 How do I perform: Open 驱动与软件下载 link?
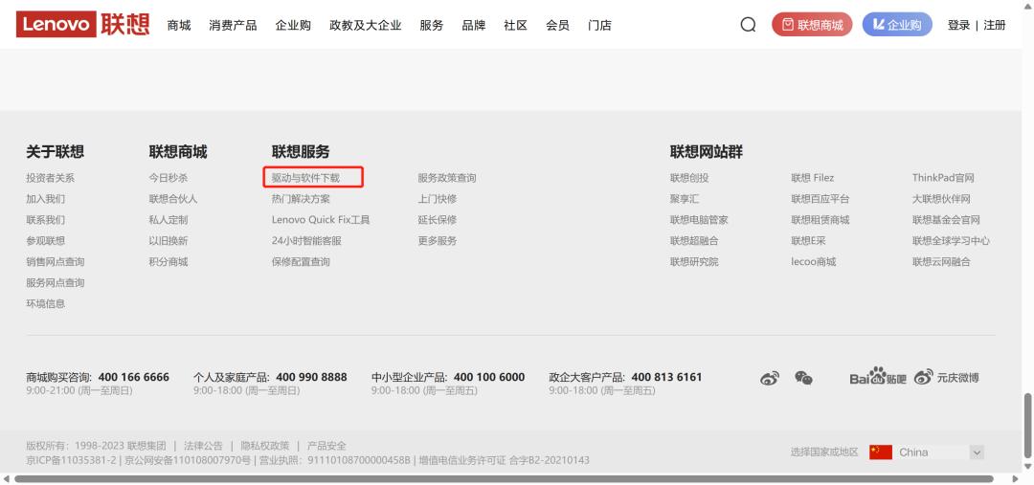point(305,178)
